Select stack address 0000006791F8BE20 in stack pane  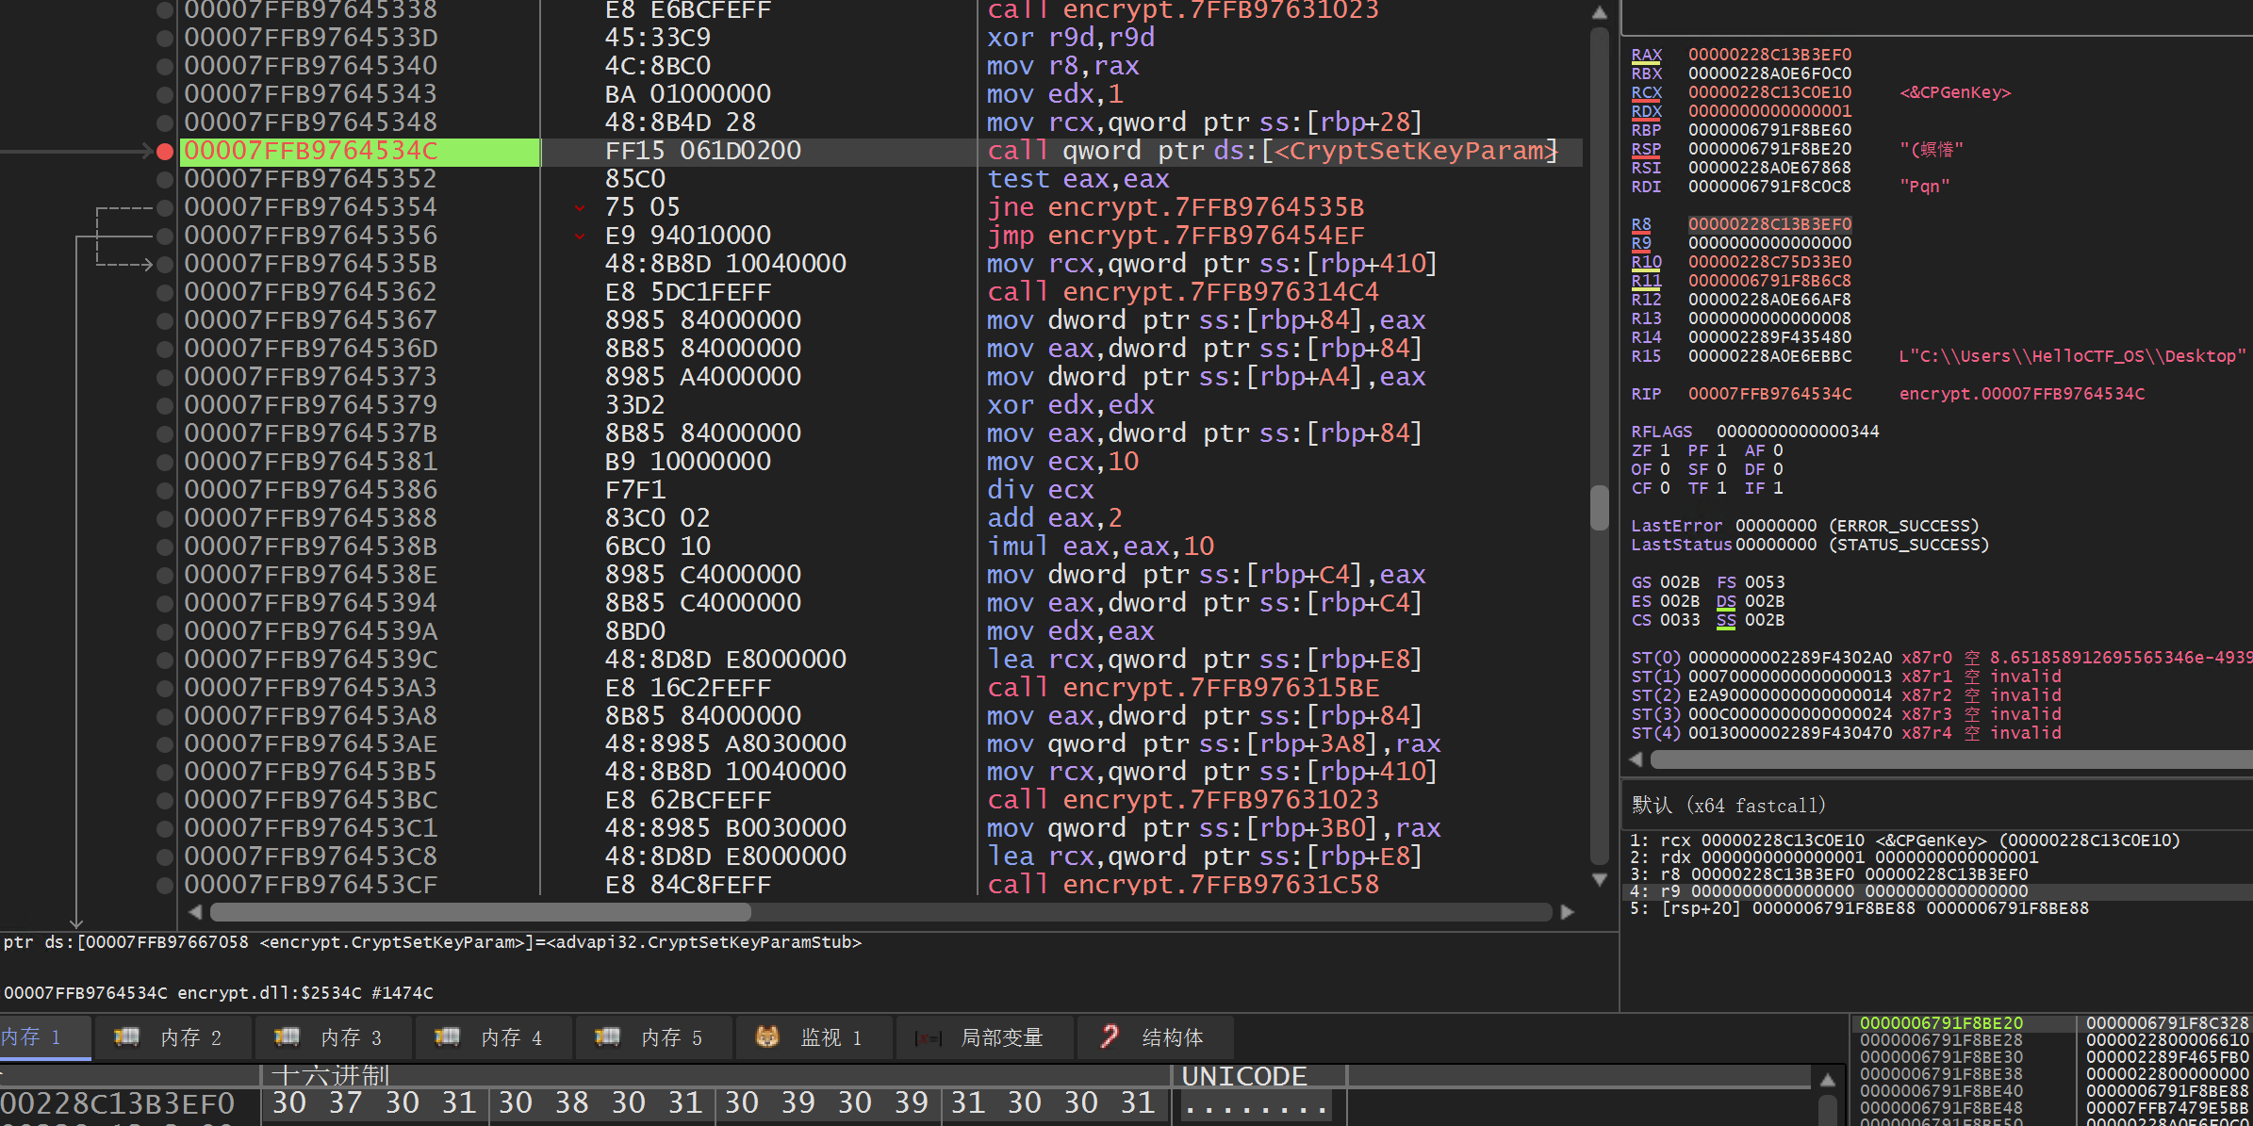click(1941, 1023)
